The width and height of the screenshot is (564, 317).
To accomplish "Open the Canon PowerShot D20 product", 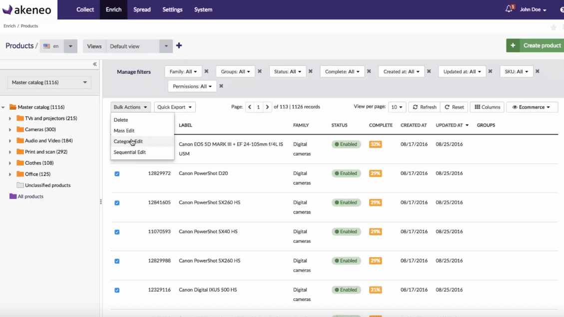I will (203, 173).
